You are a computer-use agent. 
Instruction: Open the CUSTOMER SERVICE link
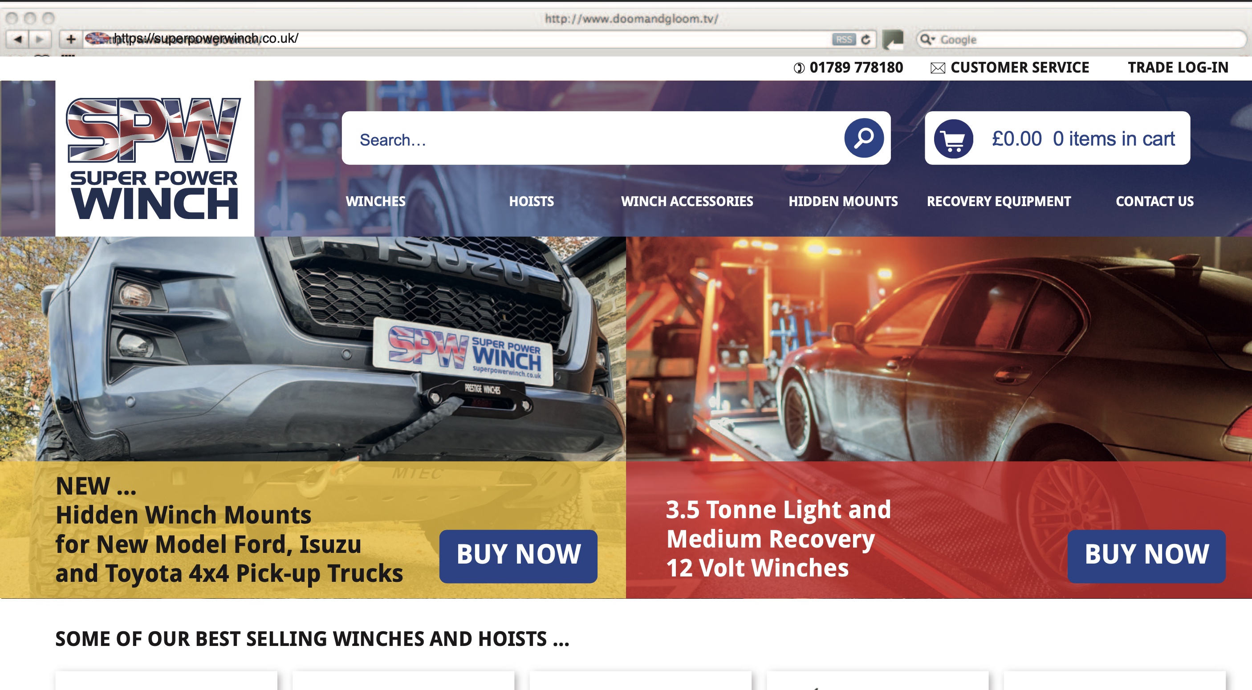coord(1020,68)
